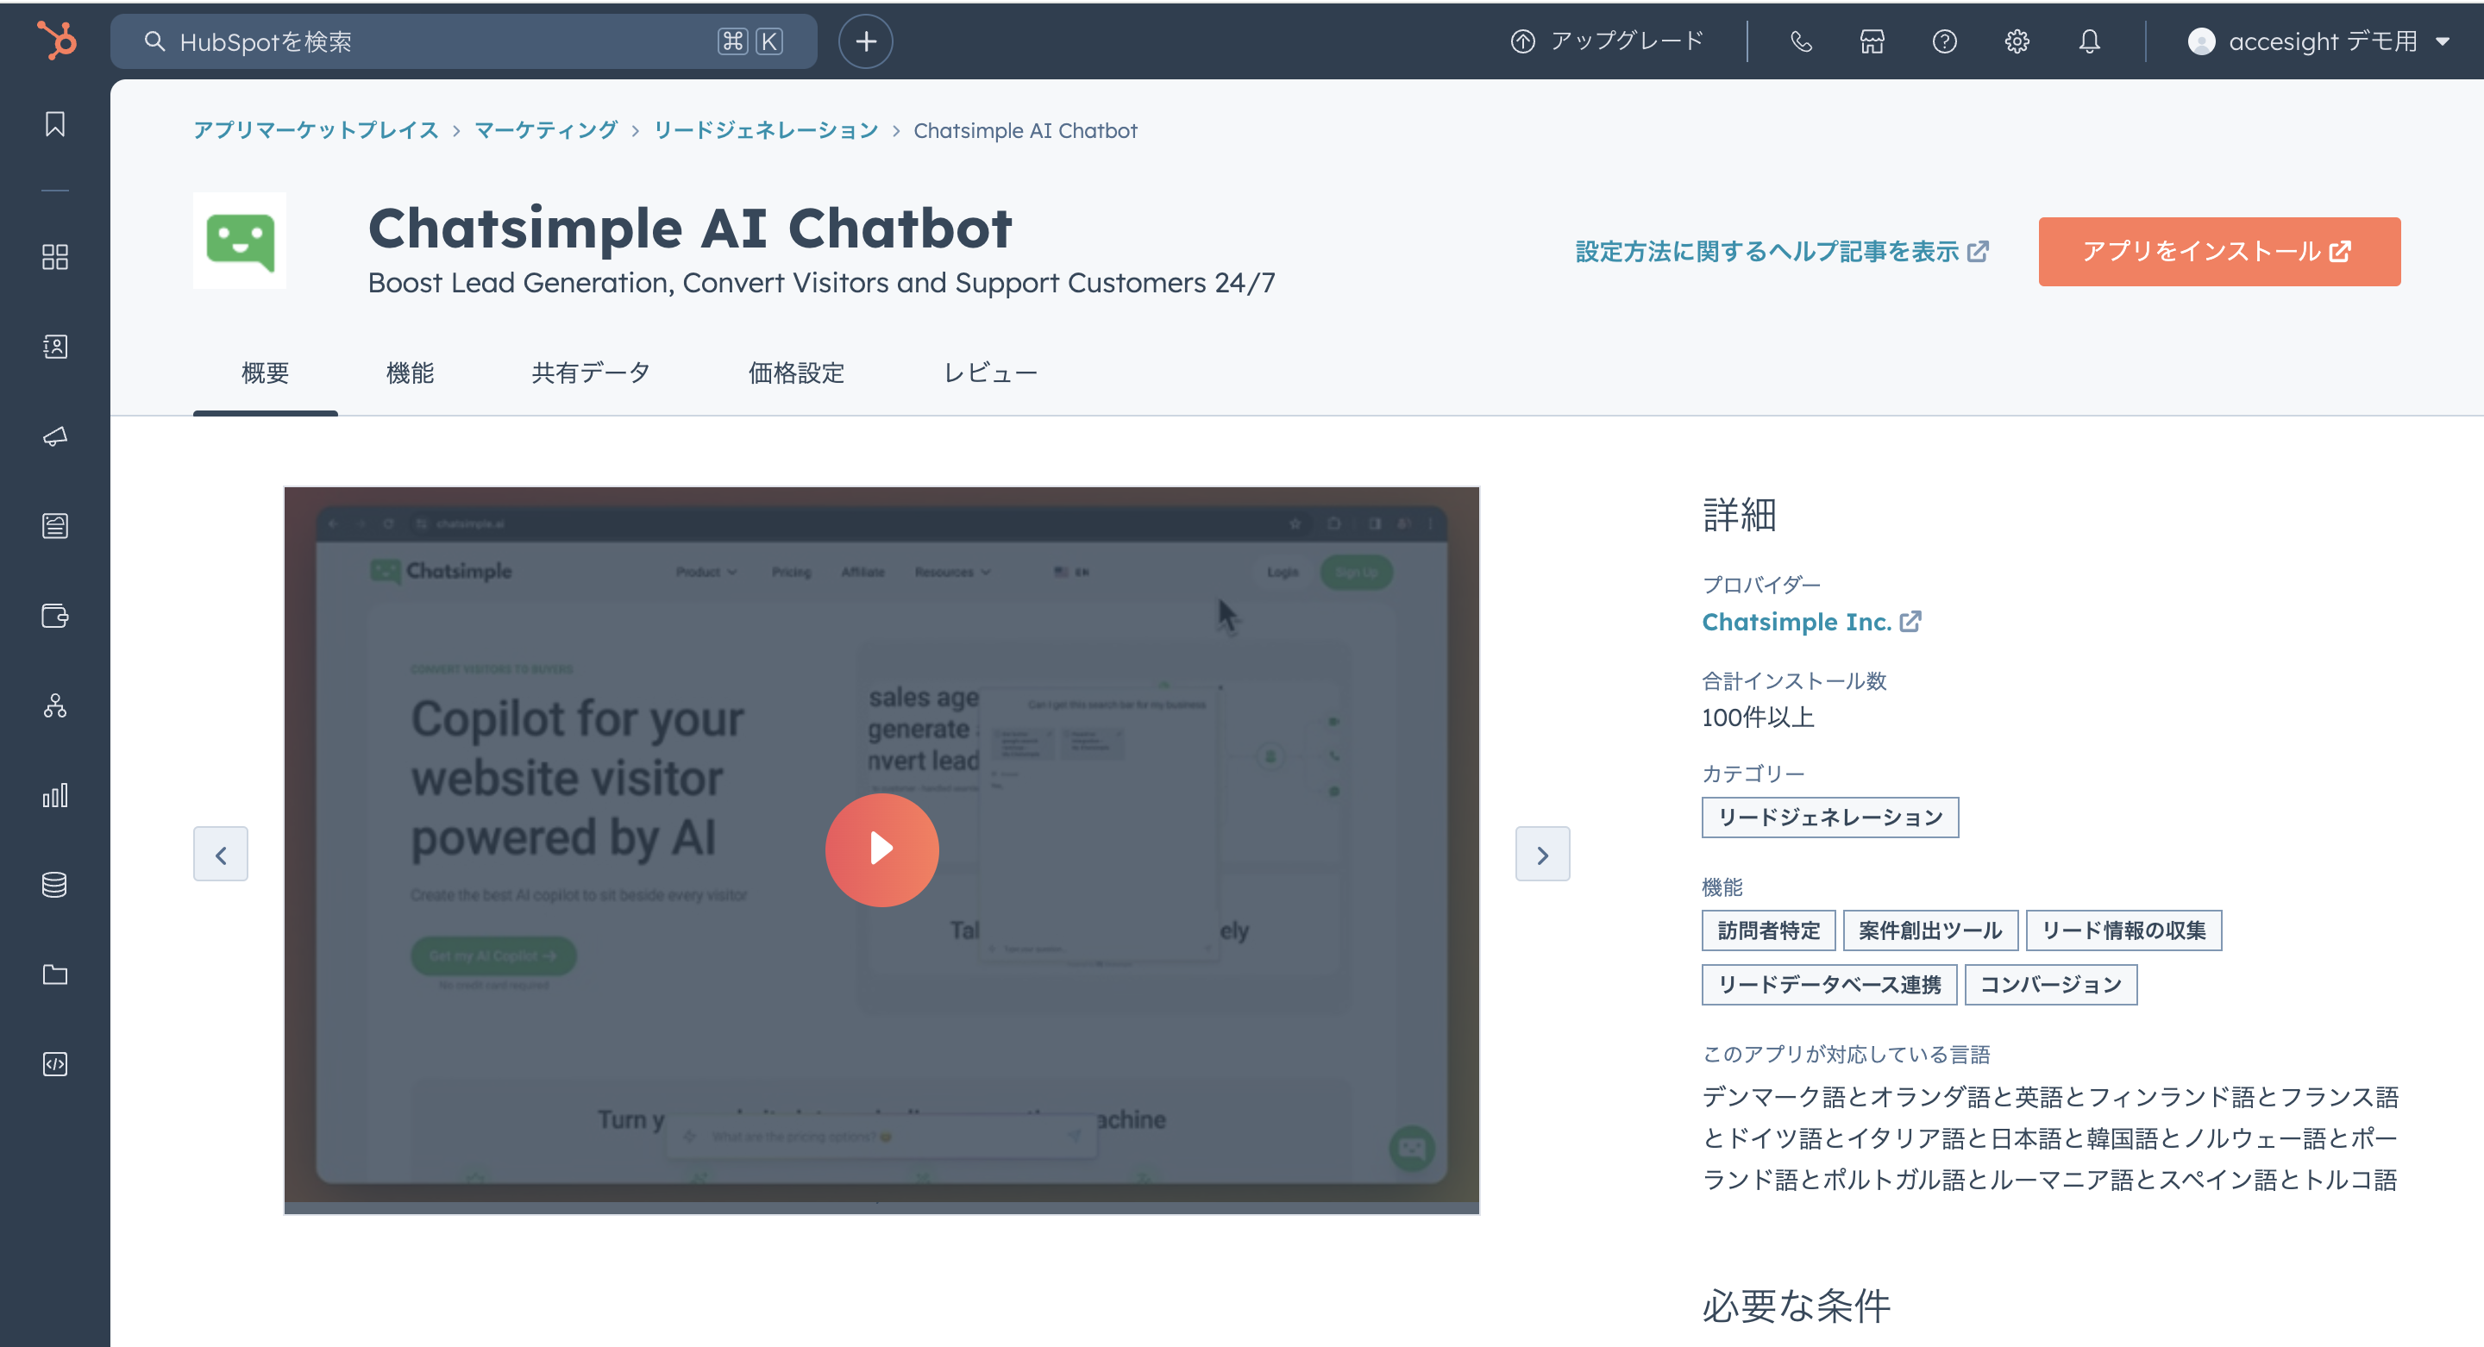Image resolution: width=2484 pixels, height=1347 pixels.
Task: Click the plus create button
Action: pyautogui.click(x=865, y=41)
